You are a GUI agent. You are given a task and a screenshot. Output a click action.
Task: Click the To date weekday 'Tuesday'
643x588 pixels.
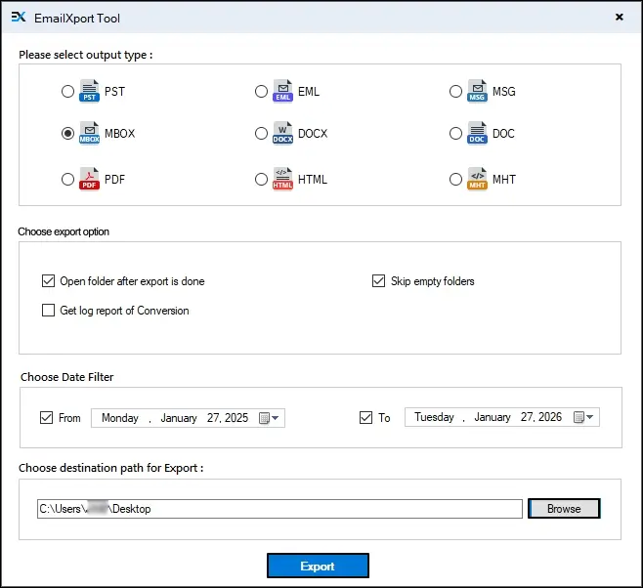click(434, 417)
